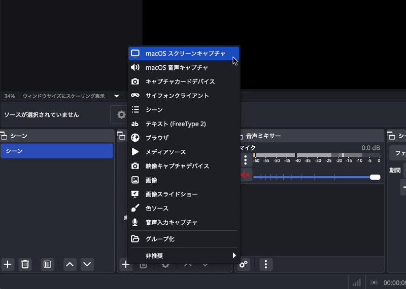Click camera icon beside キャプチャカードデバイス

click(x=135, y=81)
